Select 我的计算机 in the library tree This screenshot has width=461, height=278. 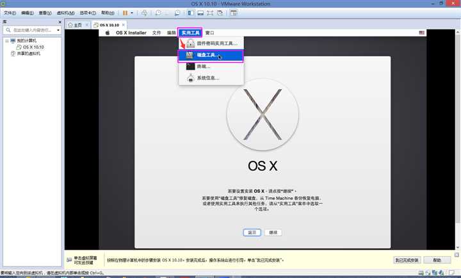click(26, 40)
